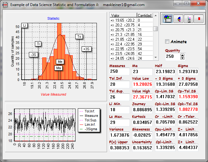Click the bar legend toolbar icon
208x162 pixels.
click(x=189, y=19)
